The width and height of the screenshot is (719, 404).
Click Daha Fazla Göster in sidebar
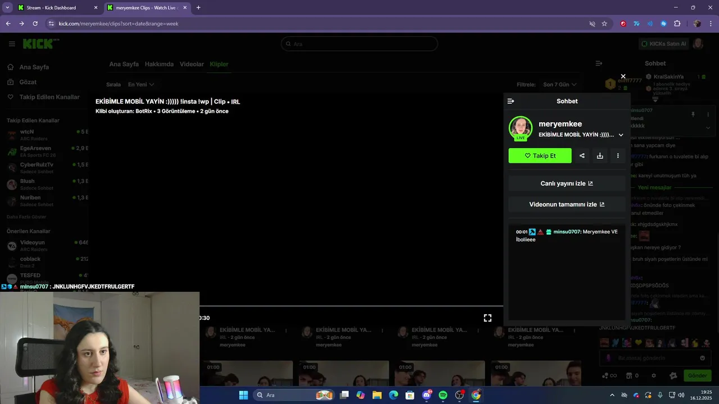[26, 217]
